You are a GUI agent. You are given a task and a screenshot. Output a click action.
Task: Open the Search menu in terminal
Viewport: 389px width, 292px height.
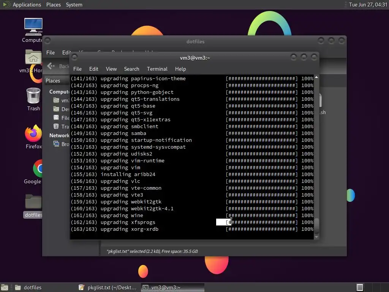131,69
